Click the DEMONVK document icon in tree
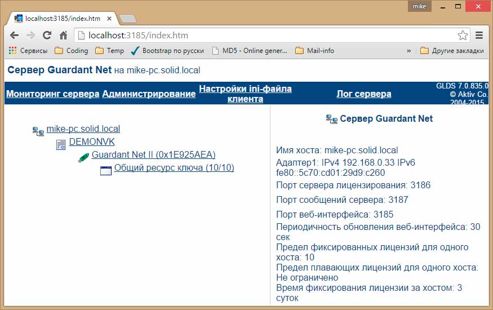Viewport: 493px width, 310px height. pyautogui.click(x=61, y=145)
